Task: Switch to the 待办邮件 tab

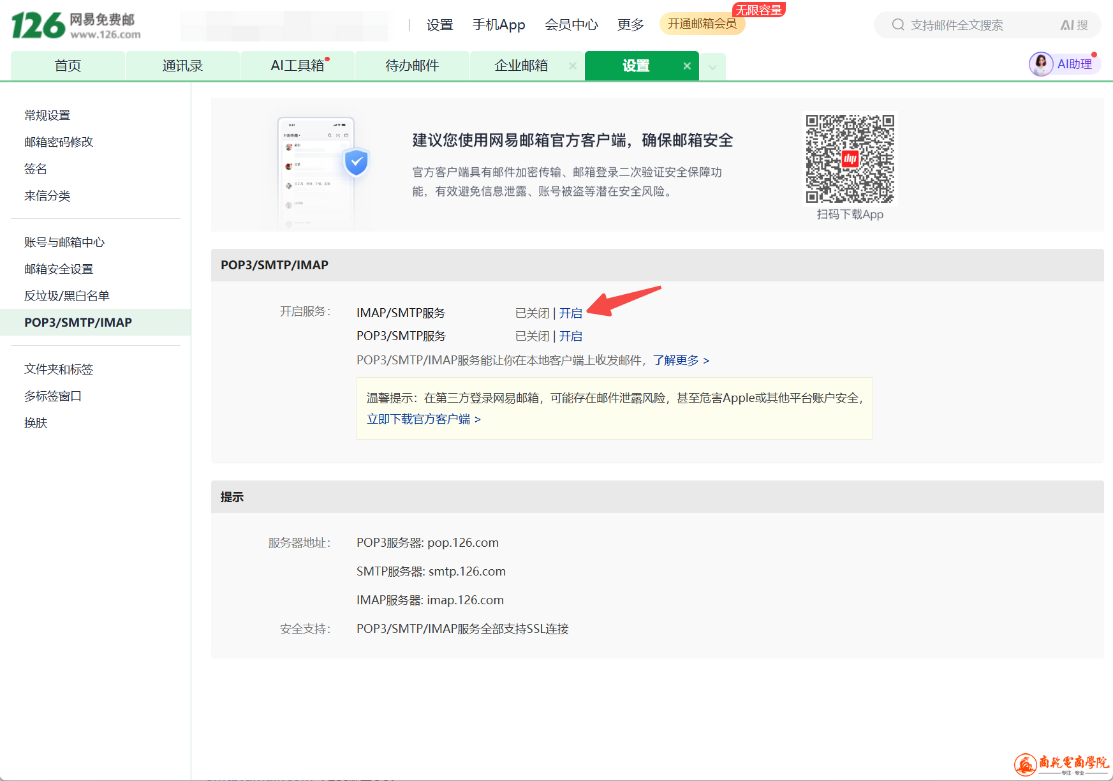Action: point(412,66)
